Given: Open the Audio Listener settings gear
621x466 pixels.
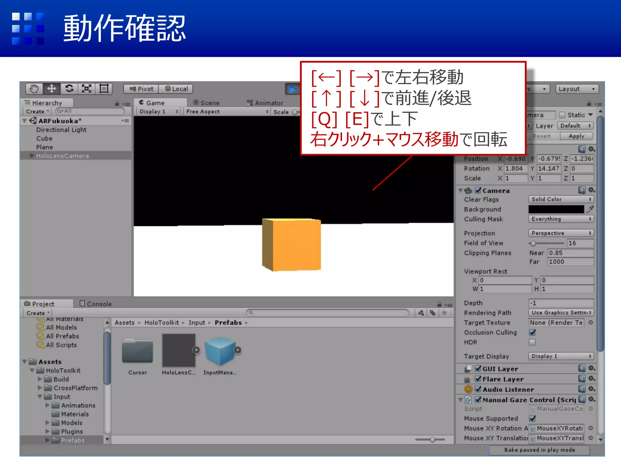Looking at the screenshot, I should click(592, 389).
